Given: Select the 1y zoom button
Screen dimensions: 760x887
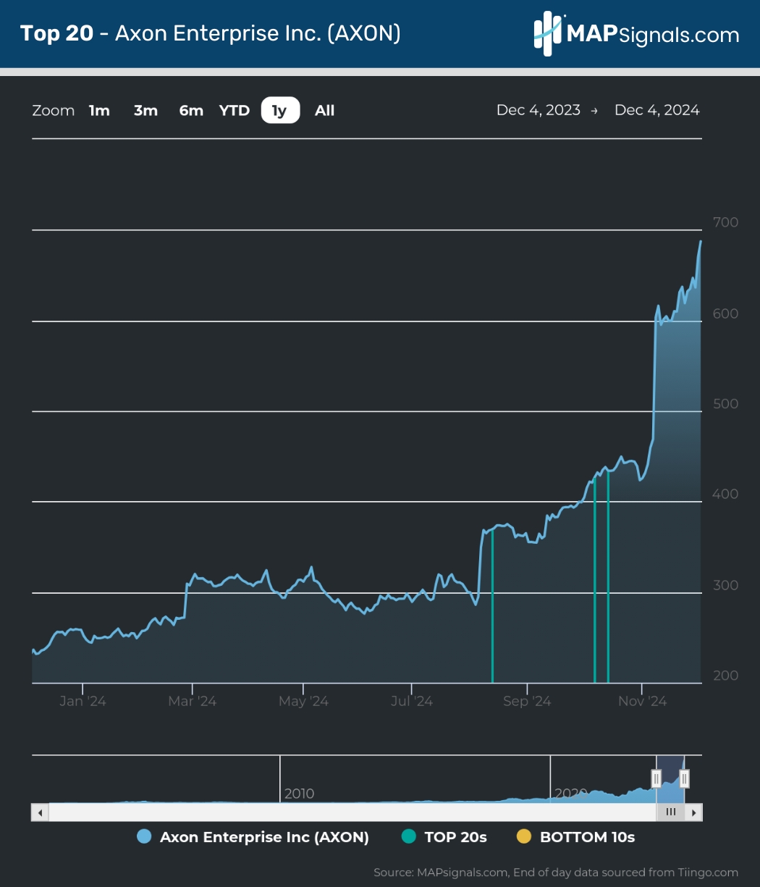Looking at the screenshot, I should (280, 110).
